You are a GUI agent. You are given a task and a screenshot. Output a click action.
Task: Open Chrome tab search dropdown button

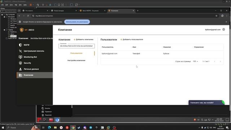pyautogui.click(x=19, y=10)
